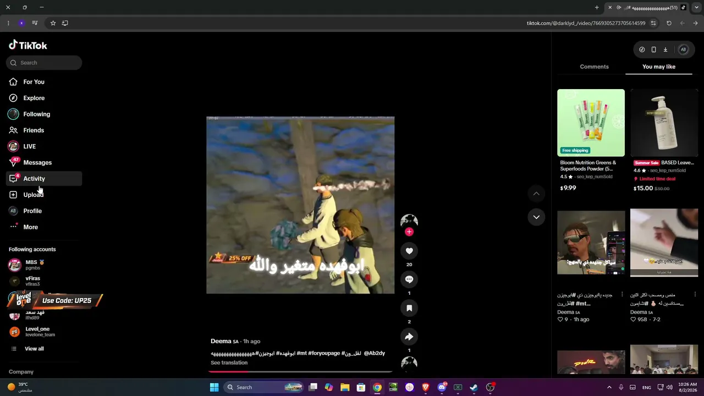Open the site information icon
The width and height of the screenshot is (704, 396).
[653, 23]
